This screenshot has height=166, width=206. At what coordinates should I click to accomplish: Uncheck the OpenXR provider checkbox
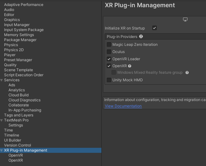coord(109,66)
